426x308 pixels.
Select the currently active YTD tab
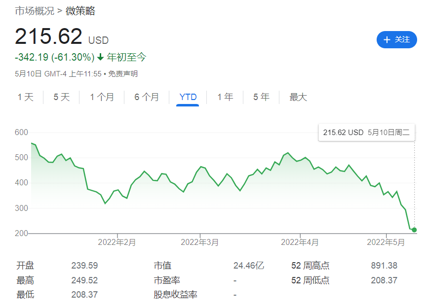[x=187, y=97]
